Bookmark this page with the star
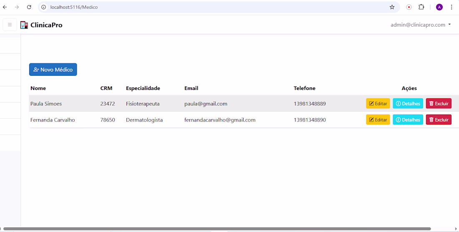 coord(392,7)
